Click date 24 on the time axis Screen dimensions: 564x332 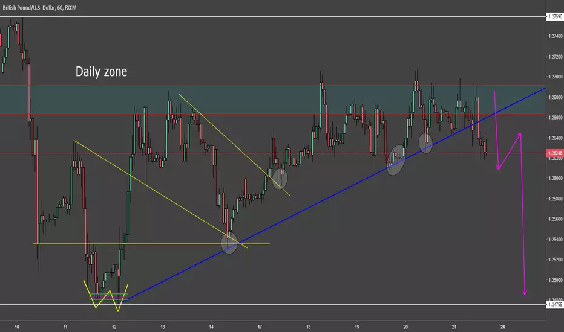pyautogui.click(x=502, y=327)
